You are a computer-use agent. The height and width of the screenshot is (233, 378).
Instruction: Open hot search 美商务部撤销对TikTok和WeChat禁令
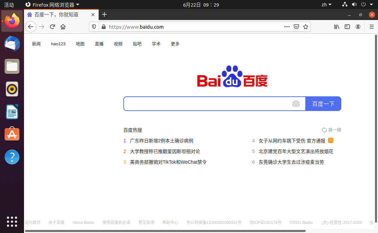click(x=168, y=162)
